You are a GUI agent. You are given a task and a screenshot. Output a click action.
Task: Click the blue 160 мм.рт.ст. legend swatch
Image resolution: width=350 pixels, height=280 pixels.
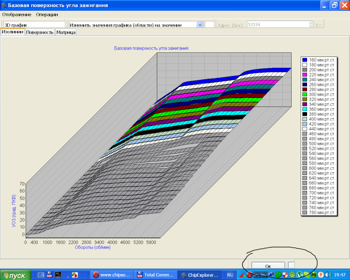pyautogui.click(x=305, y=60)
